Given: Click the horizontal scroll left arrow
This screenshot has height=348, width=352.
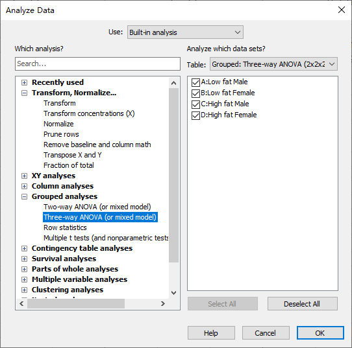Looking at the screenshot, I should coord(21,304).
